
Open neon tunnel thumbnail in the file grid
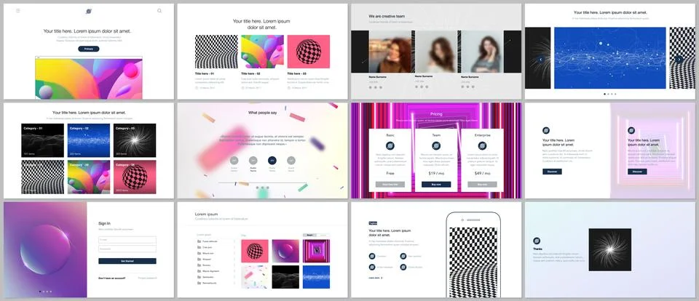pos(317,251)
